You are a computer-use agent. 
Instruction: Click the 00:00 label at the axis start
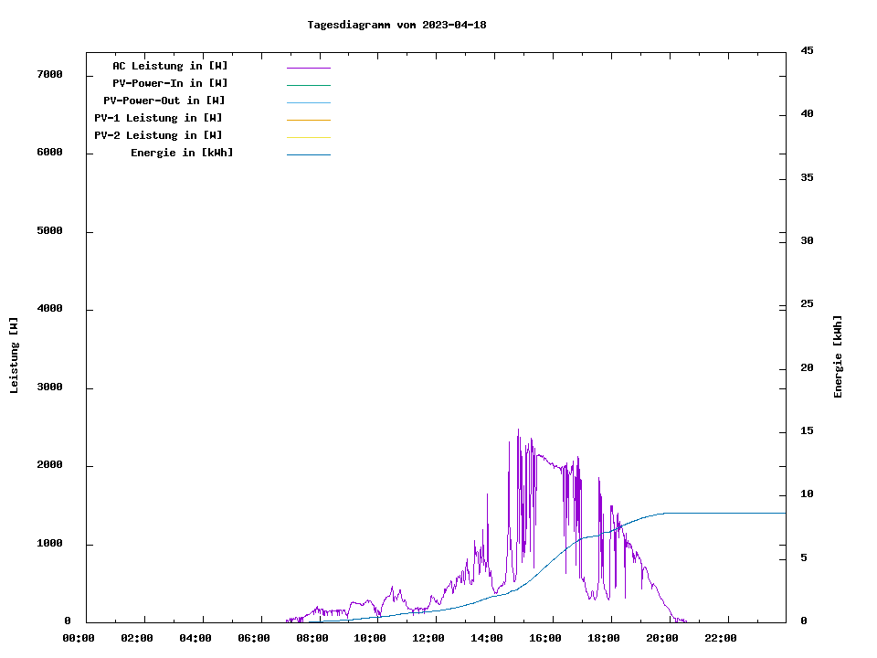point(78,638)
